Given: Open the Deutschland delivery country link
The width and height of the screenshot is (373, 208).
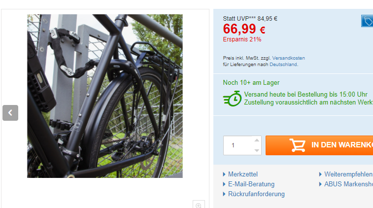Looking at the screenshot, I should tap(283, 65).
